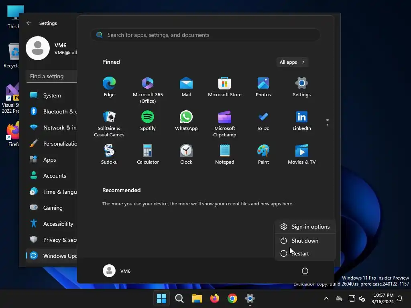Choose Sign-in options from power menu
The width and height of the screenshot is (411, 308).
(305, 227)
